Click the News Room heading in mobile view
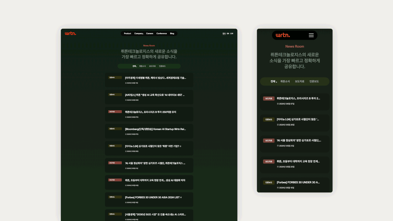393x221 pixels. (x=295, y=47)
